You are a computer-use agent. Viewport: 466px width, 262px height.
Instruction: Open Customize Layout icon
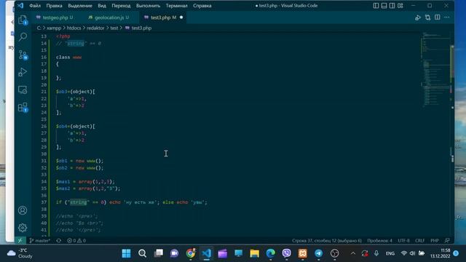point(400,6)
